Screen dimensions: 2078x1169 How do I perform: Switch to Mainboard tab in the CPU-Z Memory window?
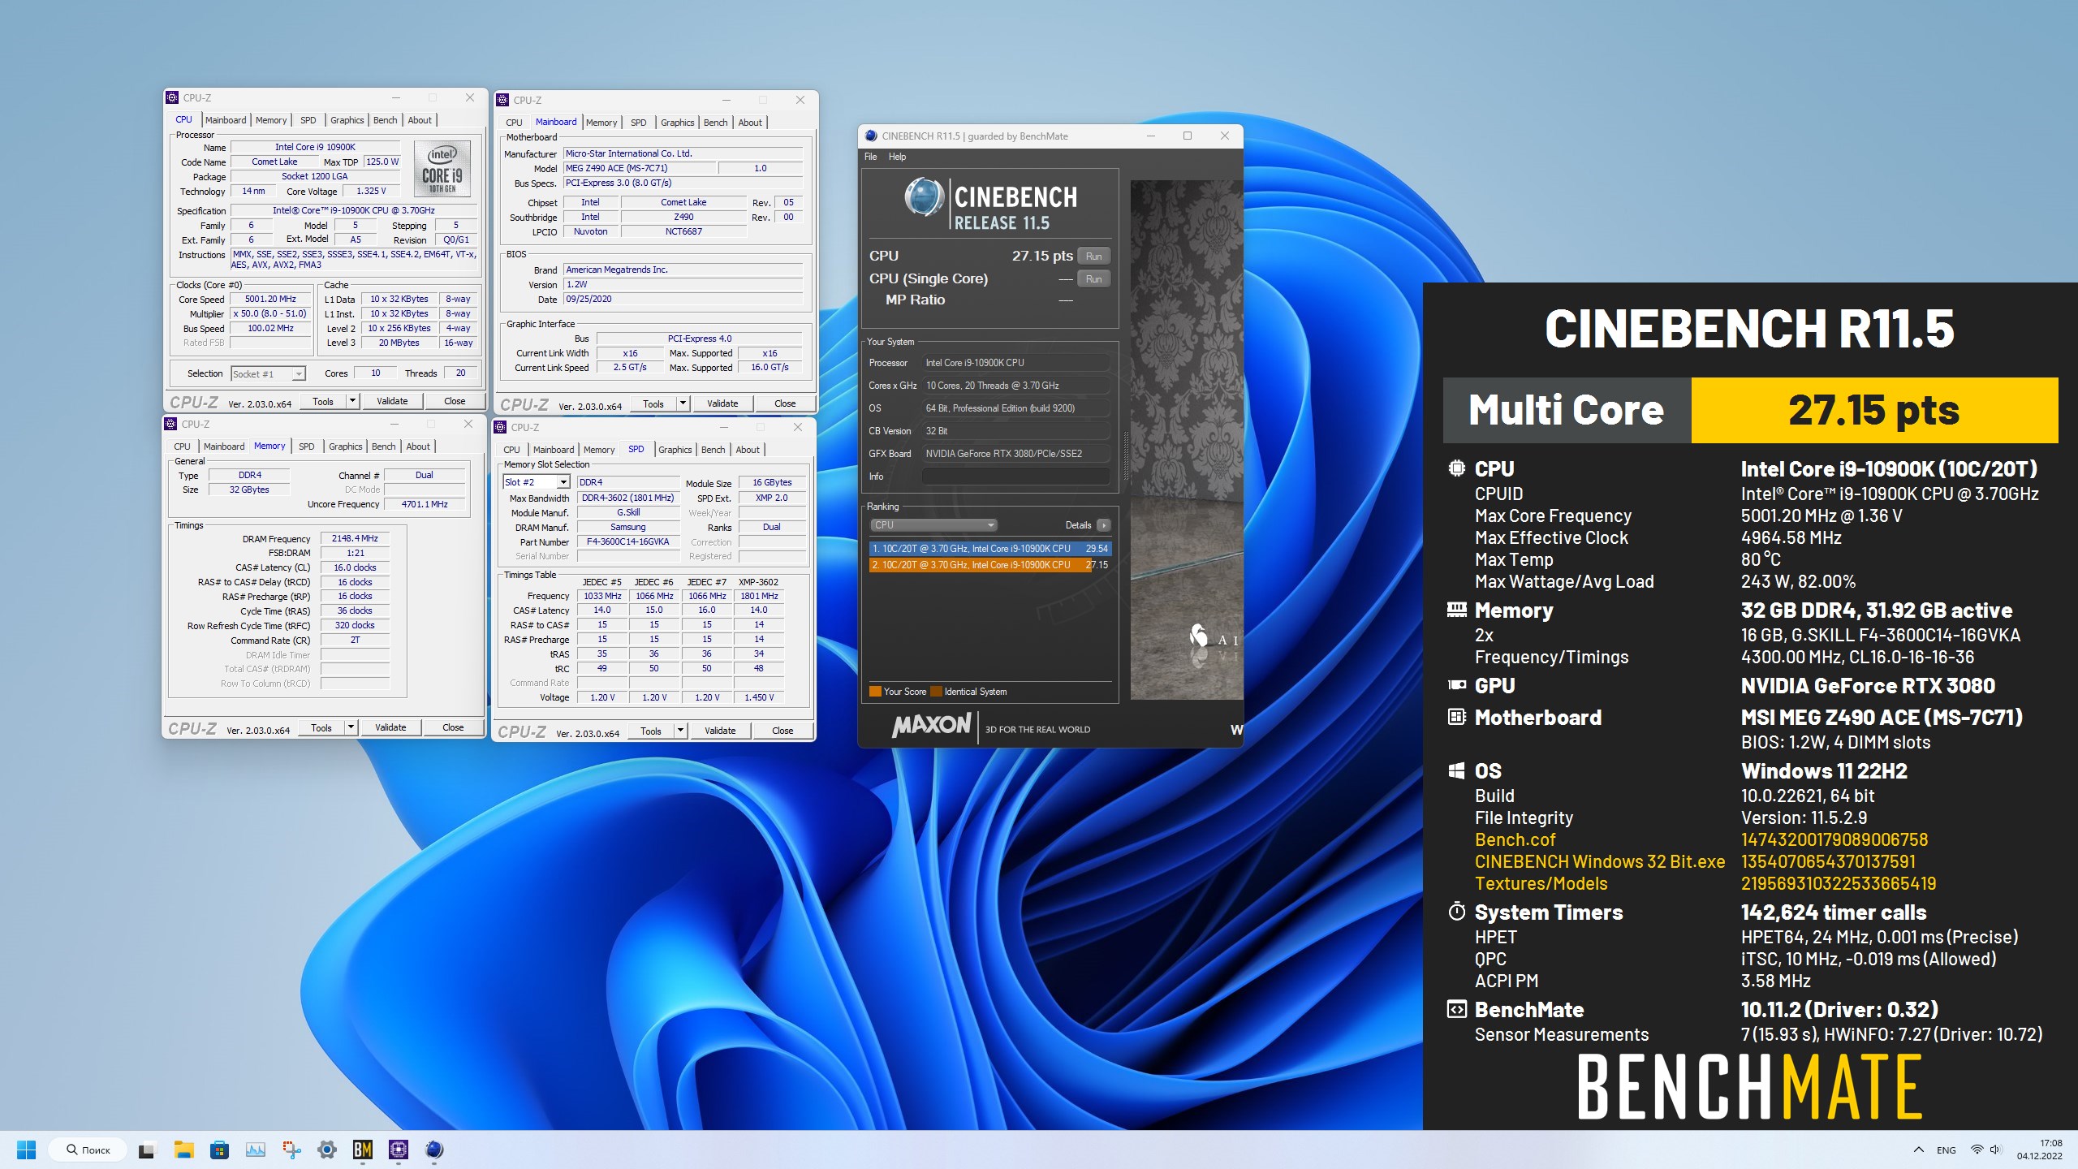coord(223,446)
